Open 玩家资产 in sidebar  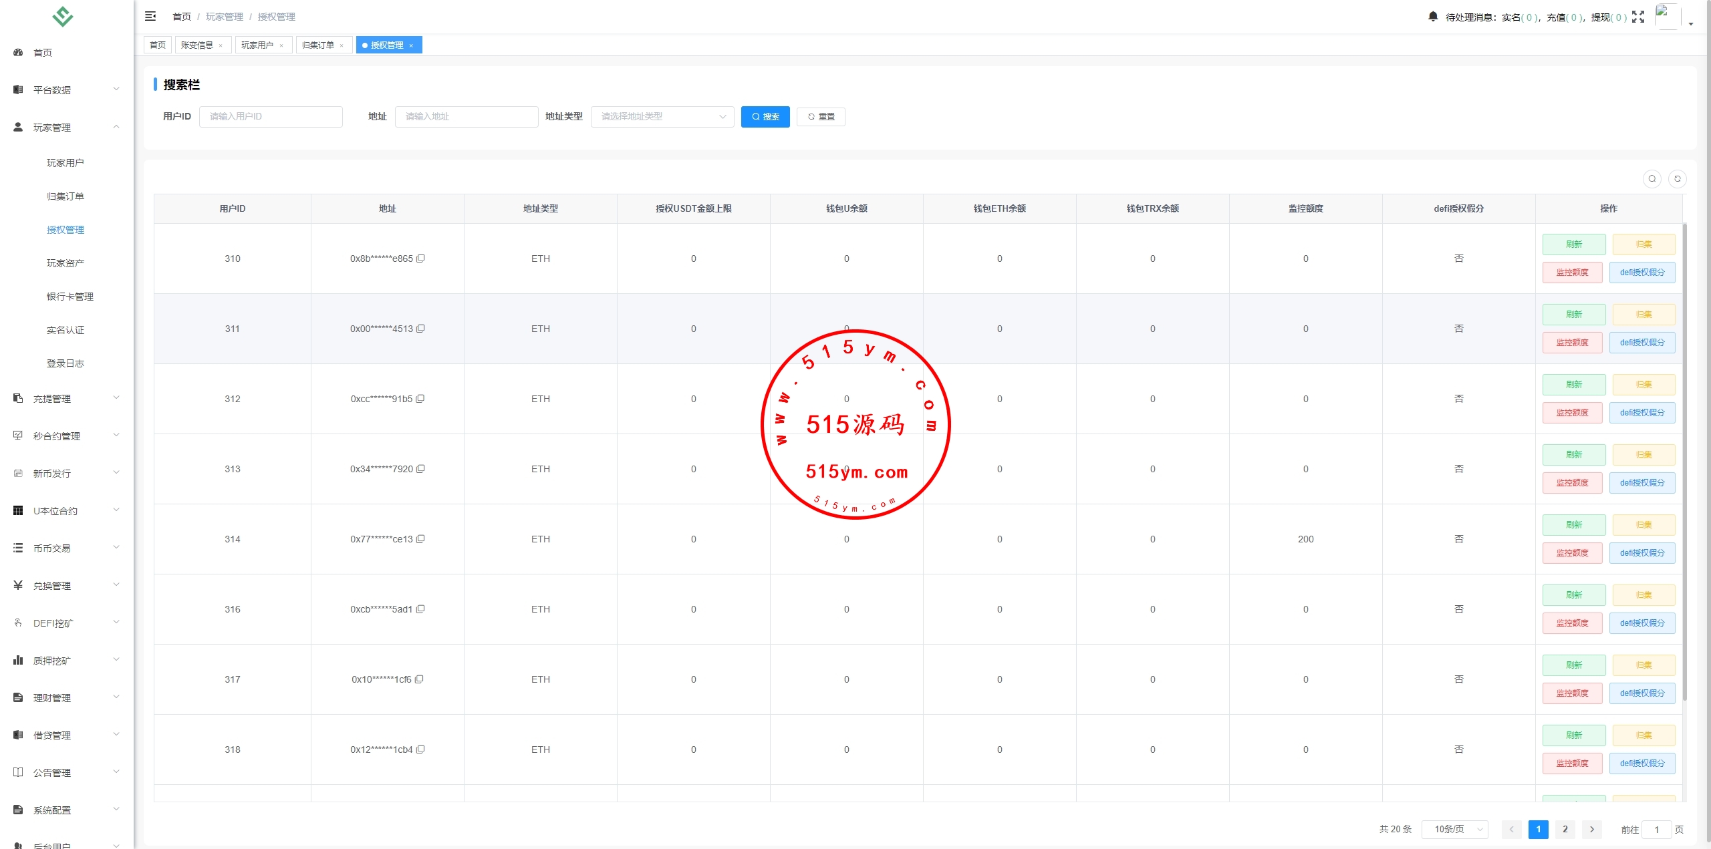point(65,263)
